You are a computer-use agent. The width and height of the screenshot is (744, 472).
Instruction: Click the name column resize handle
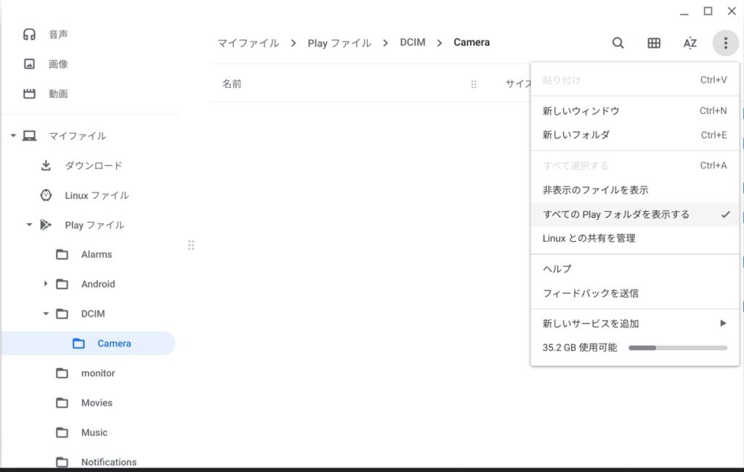pos(474,84)
